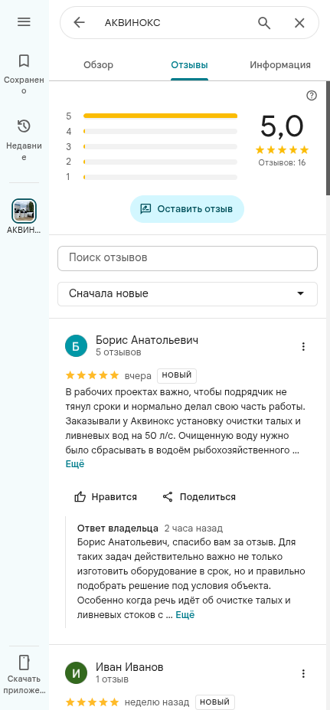Click the reviews panel vertical scrollbar
This screenshot has height=710, width=330.
(328, 138)
